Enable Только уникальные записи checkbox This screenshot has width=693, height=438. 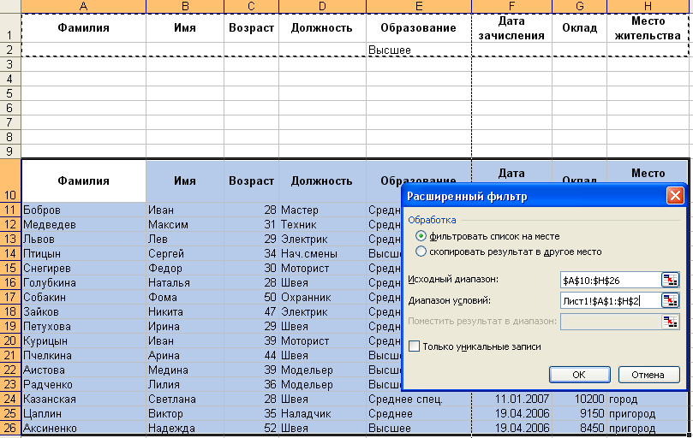[x=414, y=346]
